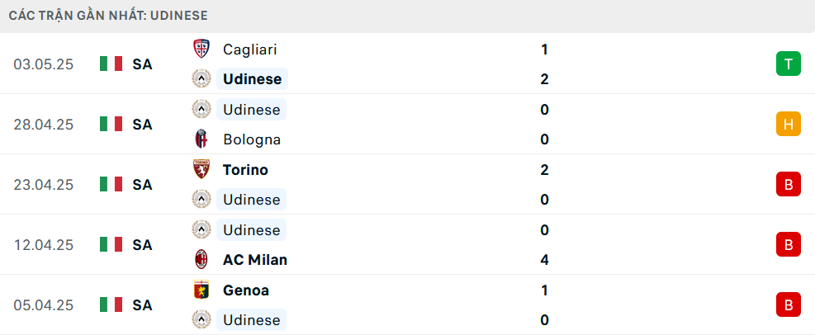
Task: Open the Cagliari team name link
Action: pyautogui.click(x=250, y=50)
